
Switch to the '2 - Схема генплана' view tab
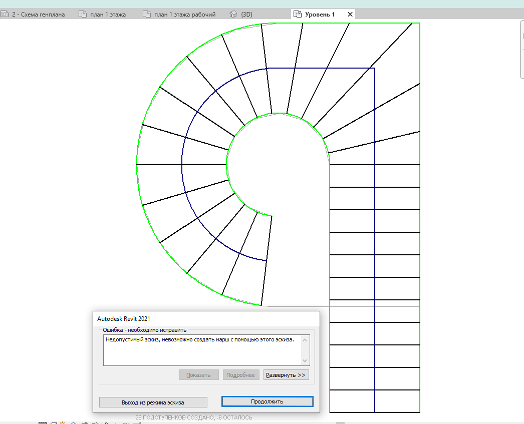[x=33, y=15]
